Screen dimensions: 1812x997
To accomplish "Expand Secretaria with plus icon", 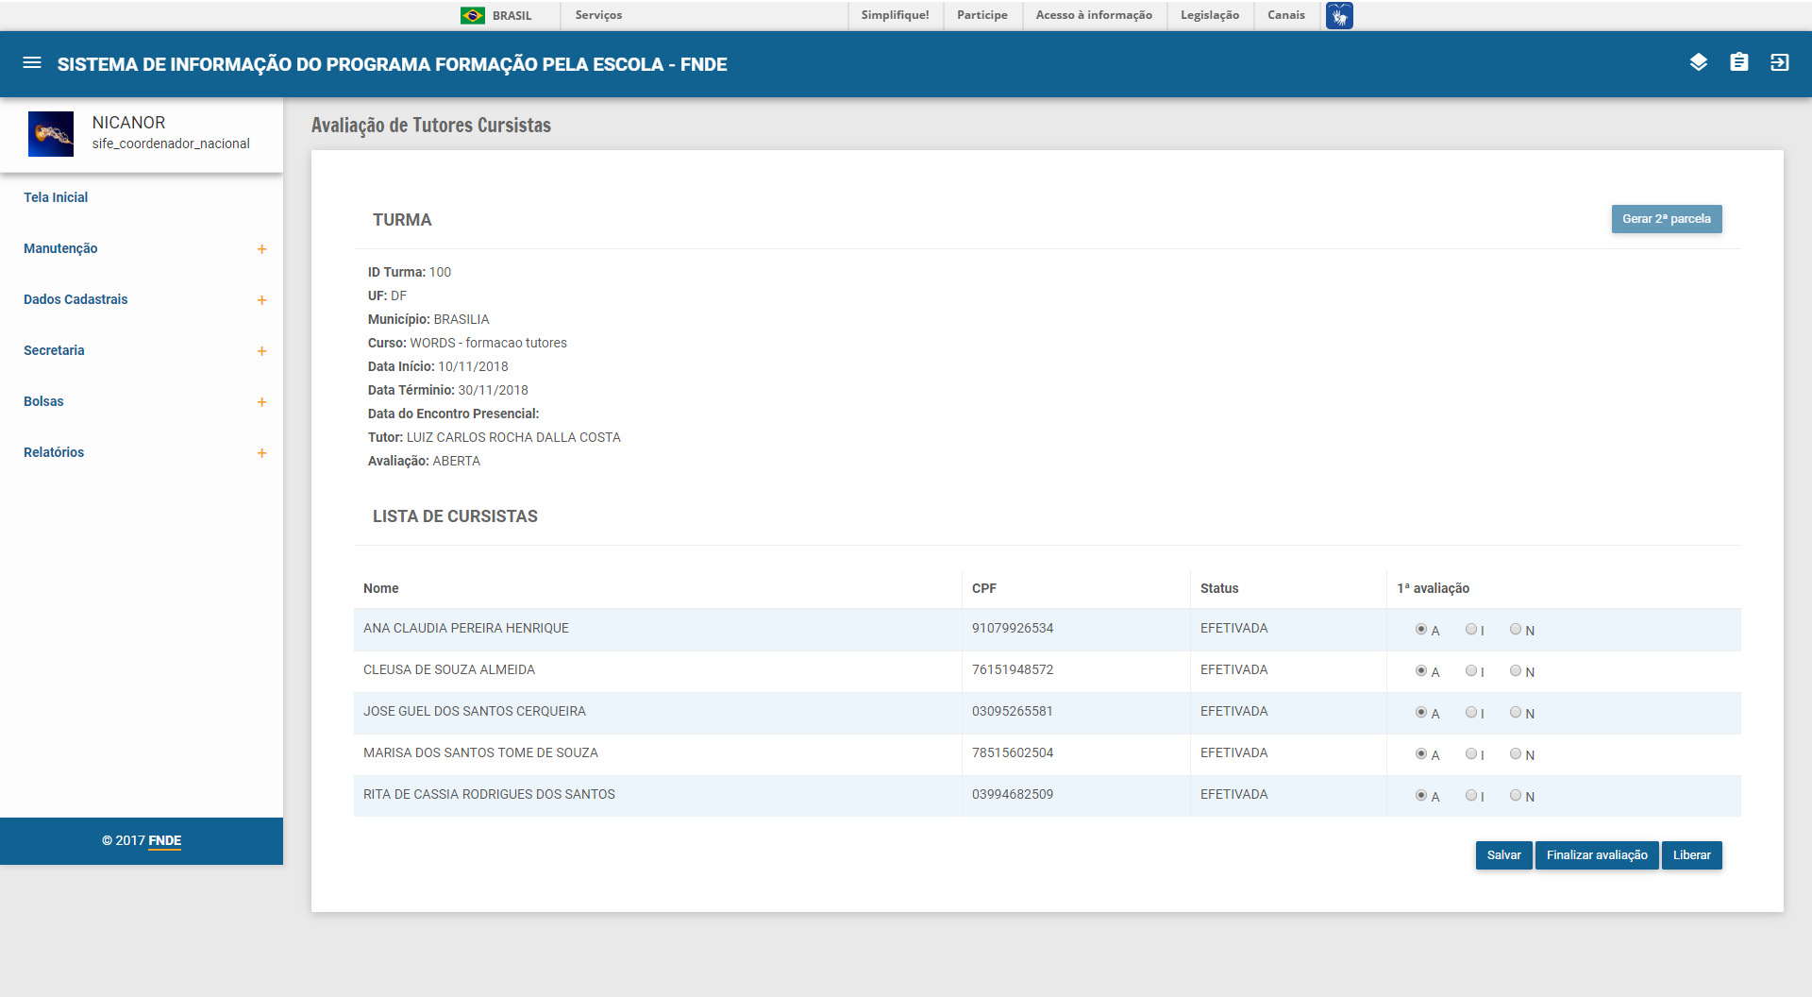I will (x=261, y=351).
